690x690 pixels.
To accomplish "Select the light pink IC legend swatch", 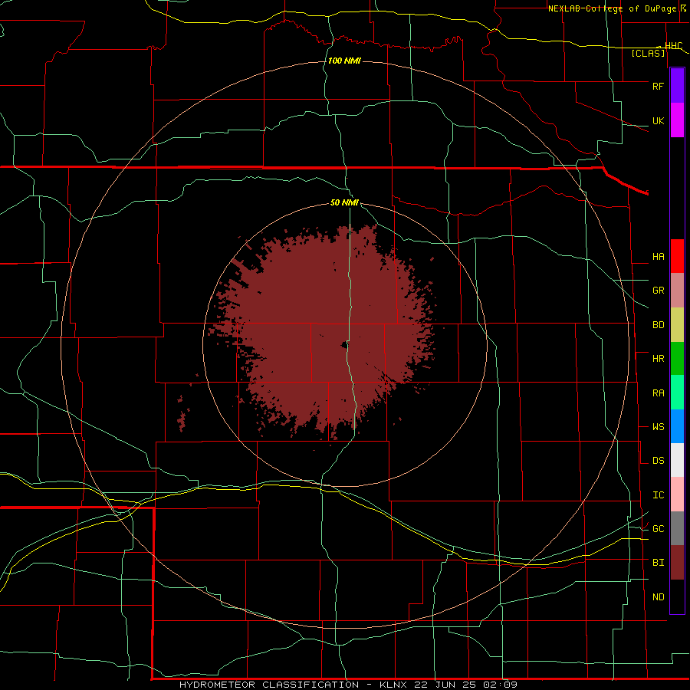I will tap(677, 495).
